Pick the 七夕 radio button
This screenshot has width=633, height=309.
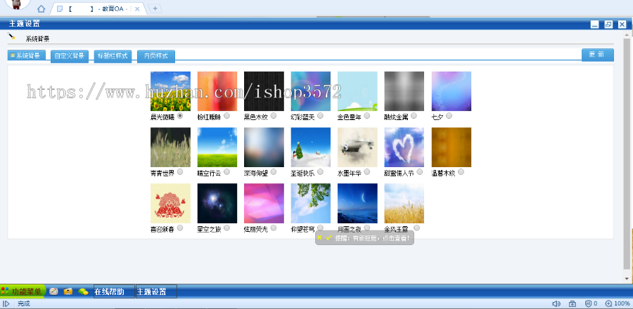pos(449,116)
